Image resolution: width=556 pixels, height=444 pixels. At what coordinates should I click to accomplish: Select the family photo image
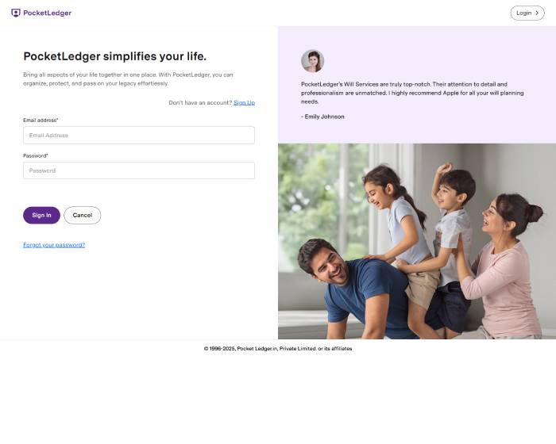coord(417,241)
